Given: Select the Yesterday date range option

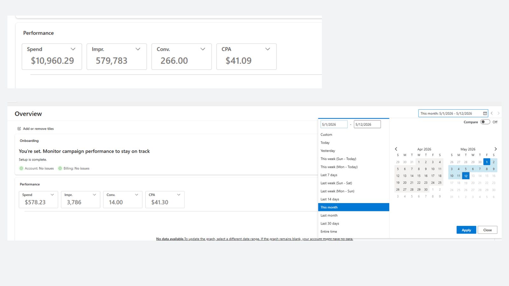Looking at the screenshot, I should (x=353, y=151).
